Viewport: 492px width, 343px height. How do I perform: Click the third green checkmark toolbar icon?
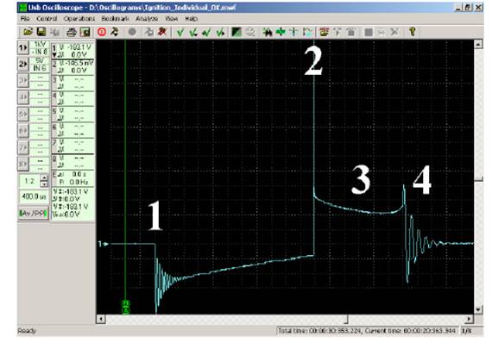coord(207,32)
